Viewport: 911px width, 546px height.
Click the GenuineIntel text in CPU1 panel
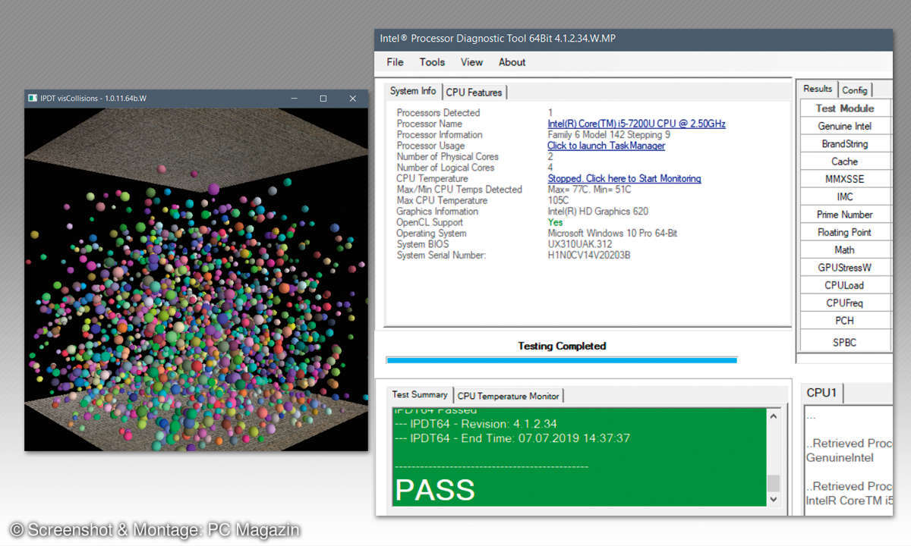(x=840, y=458)
